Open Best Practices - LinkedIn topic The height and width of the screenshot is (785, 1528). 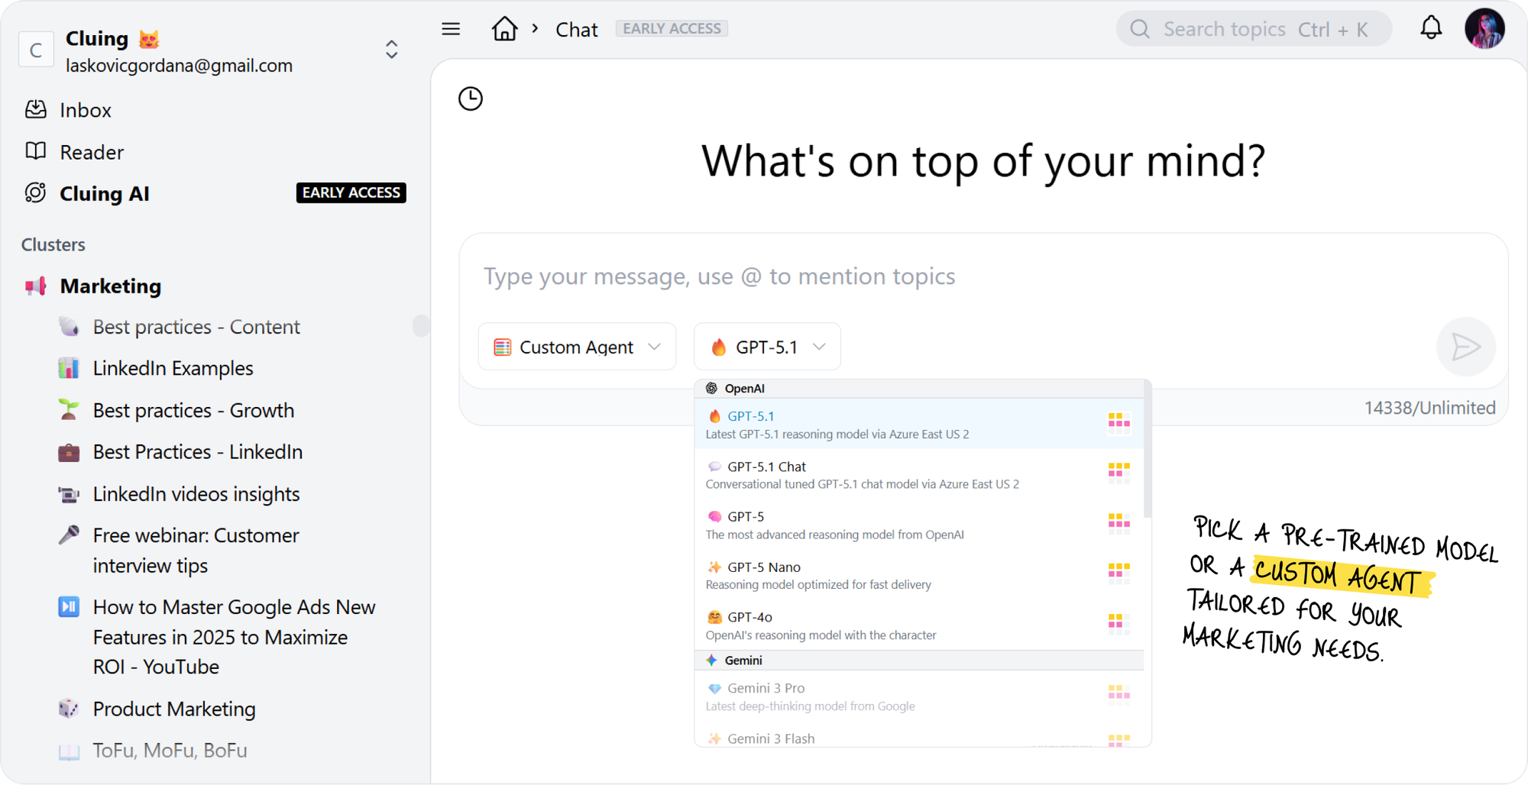(198, 452)
